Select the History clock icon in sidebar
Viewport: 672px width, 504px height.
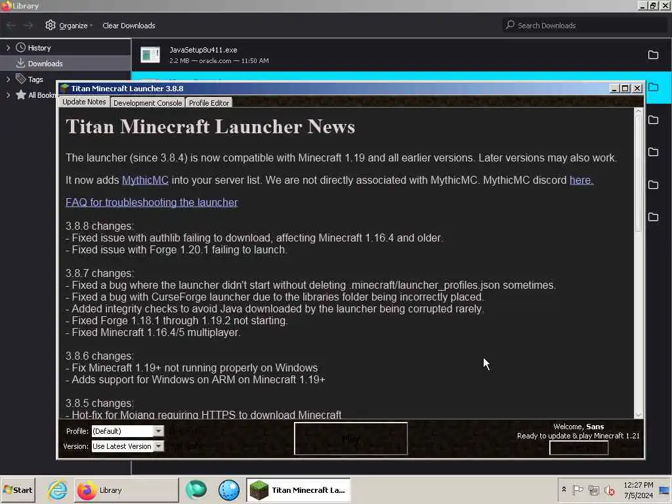tap(20, 47)
